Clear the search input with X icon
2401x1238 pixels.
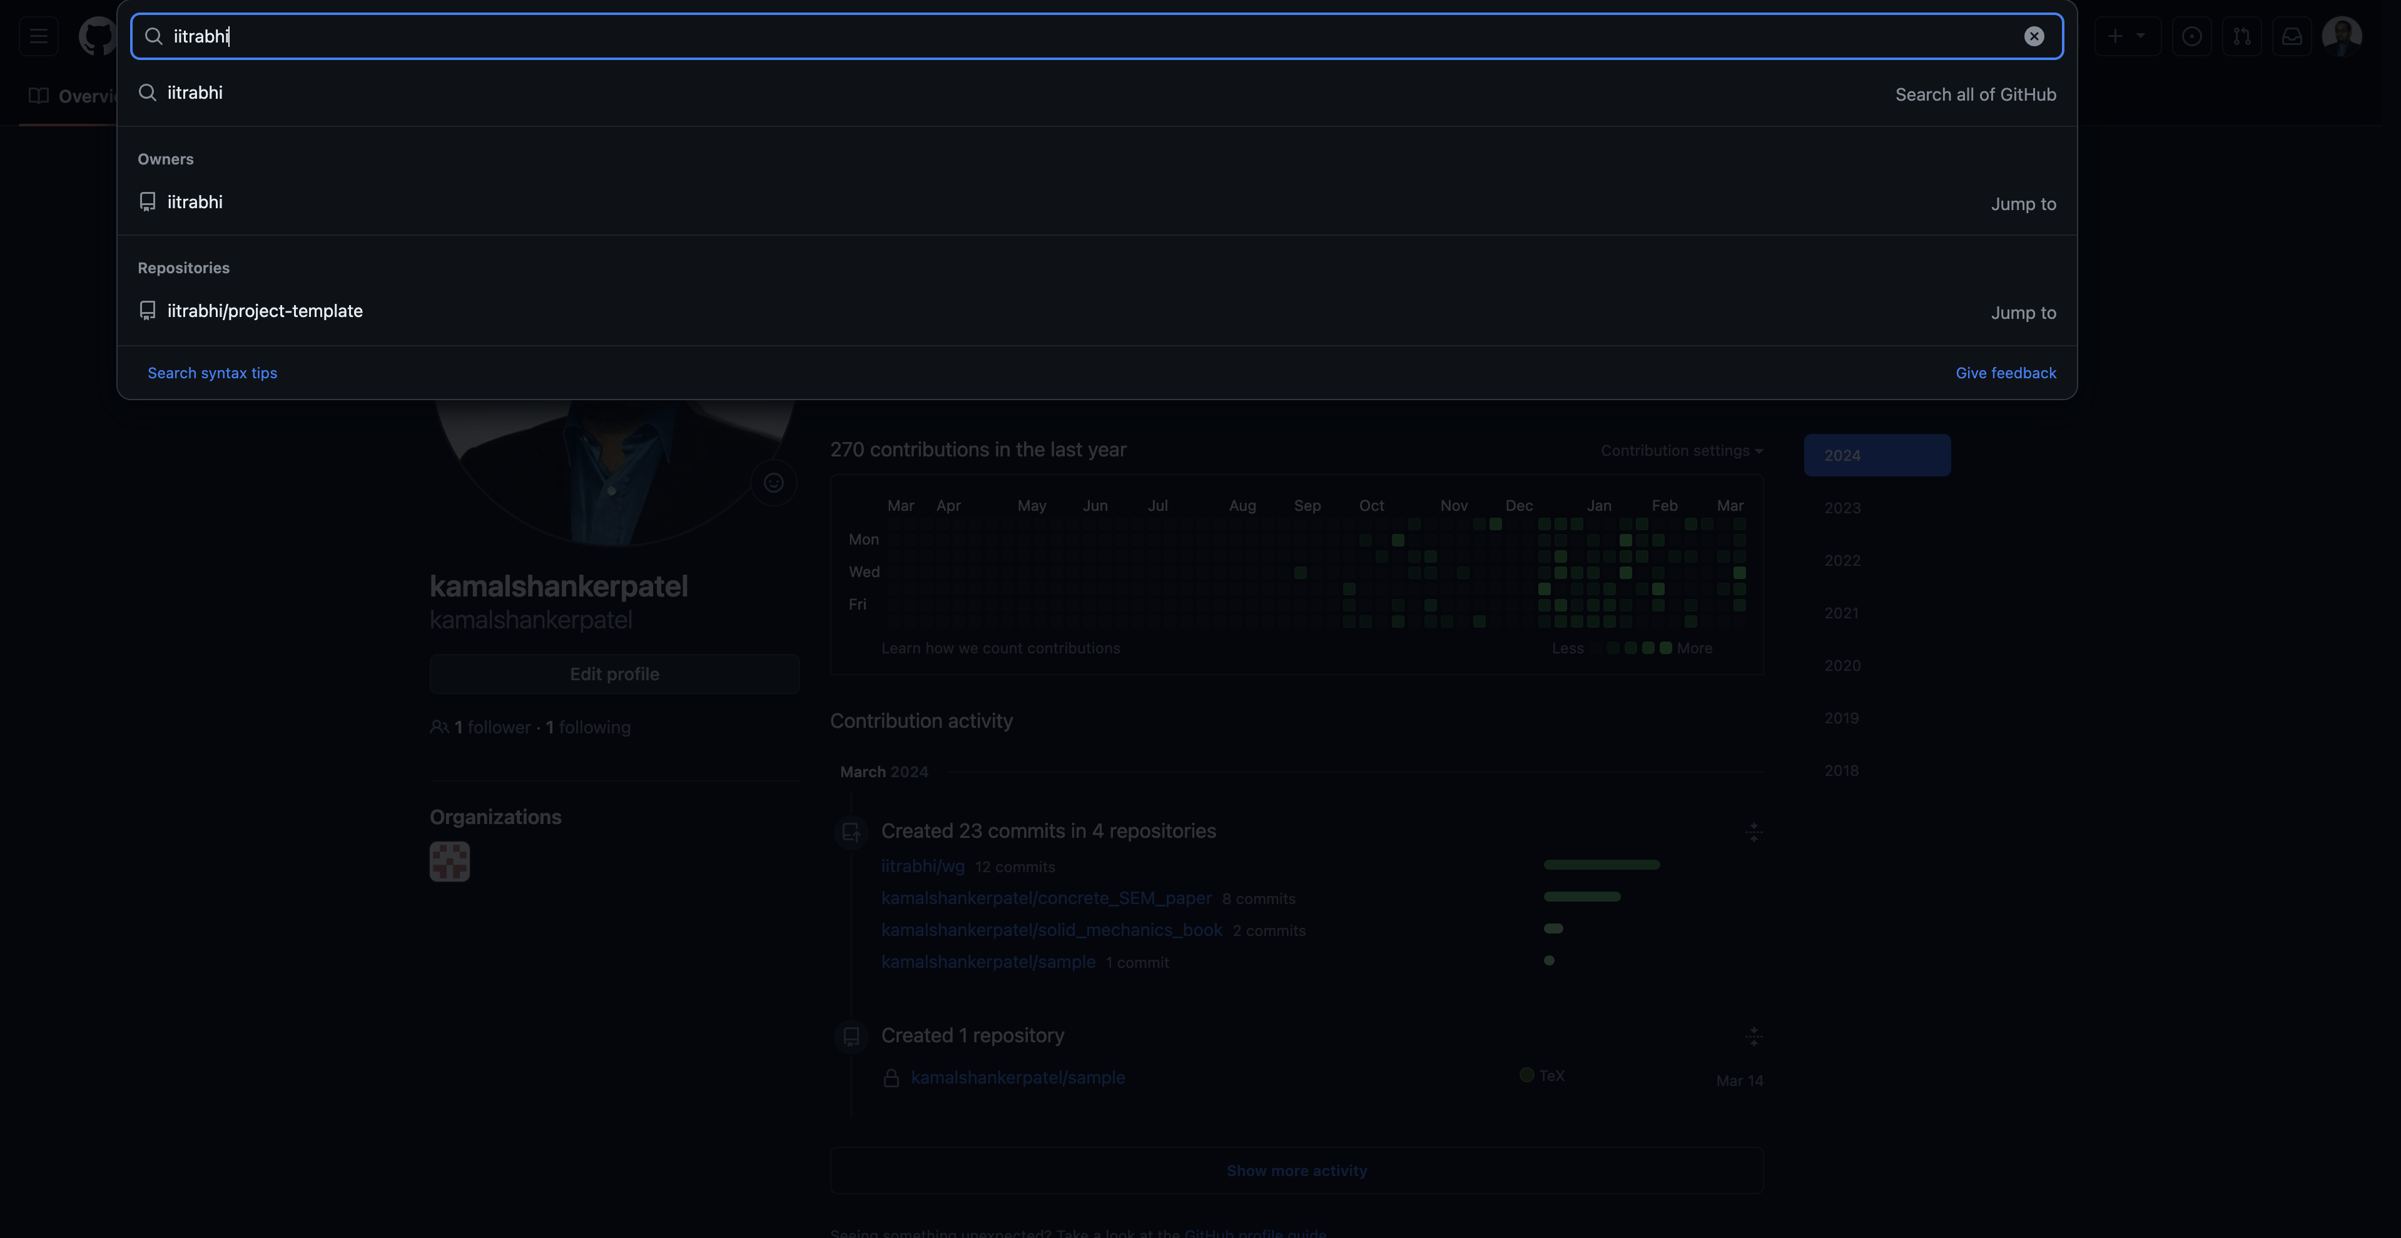[2034, 36]
